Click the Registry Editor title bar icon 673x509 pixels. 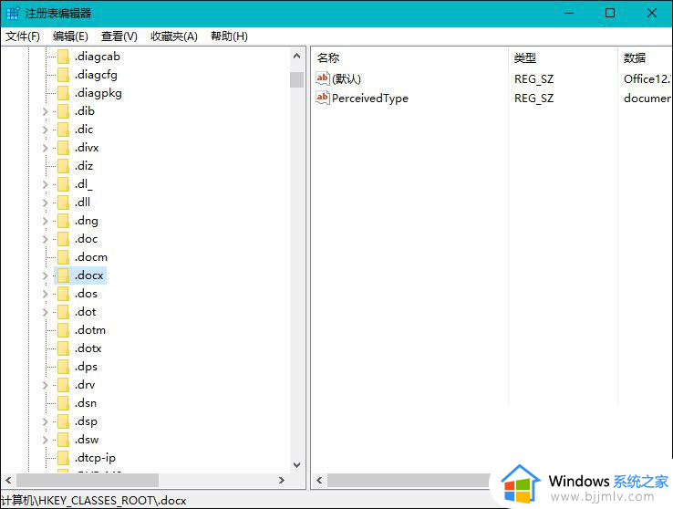[13, 14]
